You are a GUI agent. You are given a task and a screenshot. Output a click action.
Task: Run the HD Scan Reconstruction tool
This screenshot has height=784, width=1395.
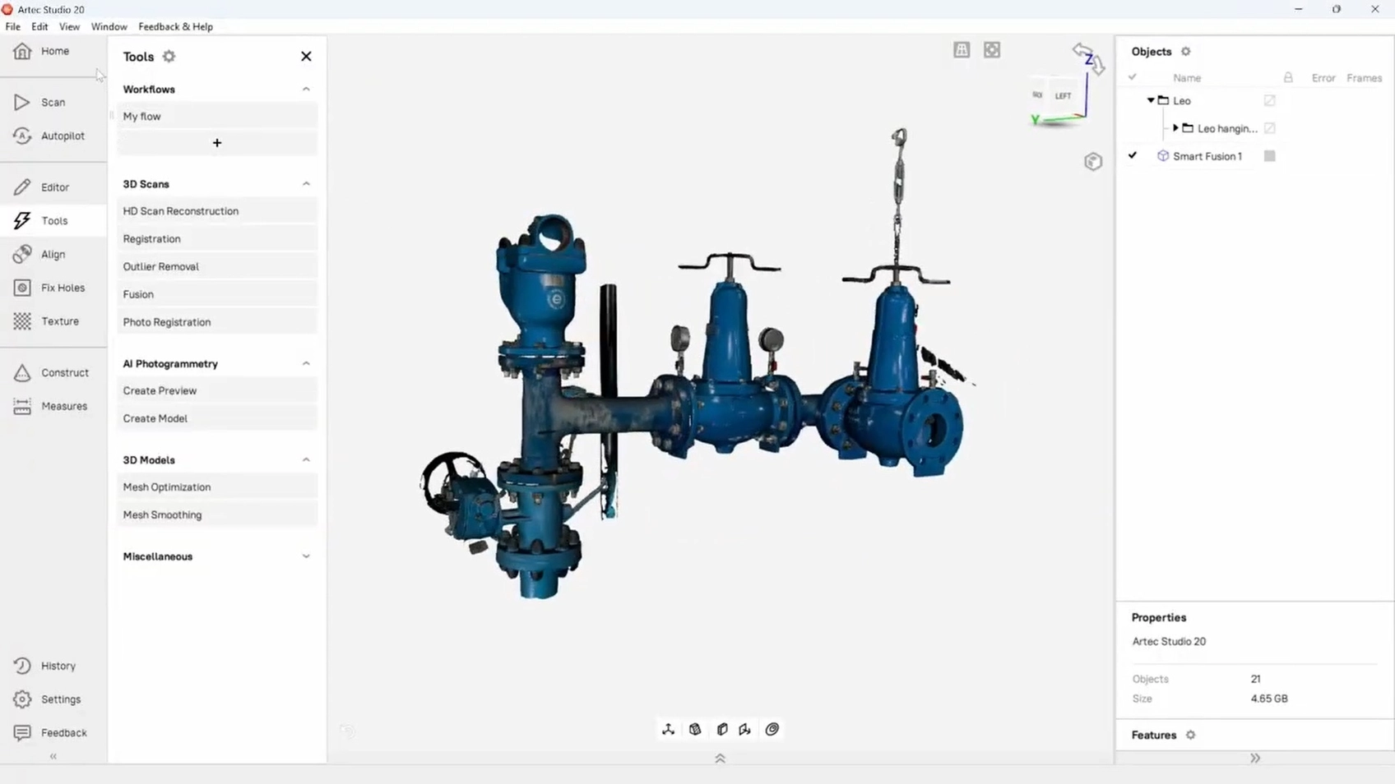pos(181,211)
